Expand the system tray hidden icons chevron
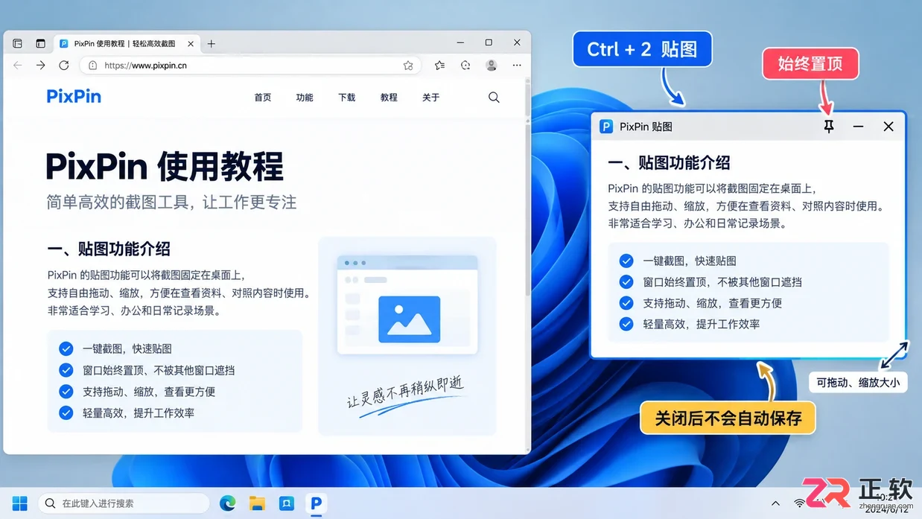Viewport: 922px width, 519px height. coord(776,504)
